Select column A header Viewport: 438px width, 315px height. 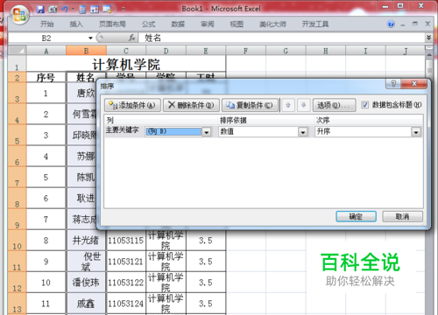46,51
